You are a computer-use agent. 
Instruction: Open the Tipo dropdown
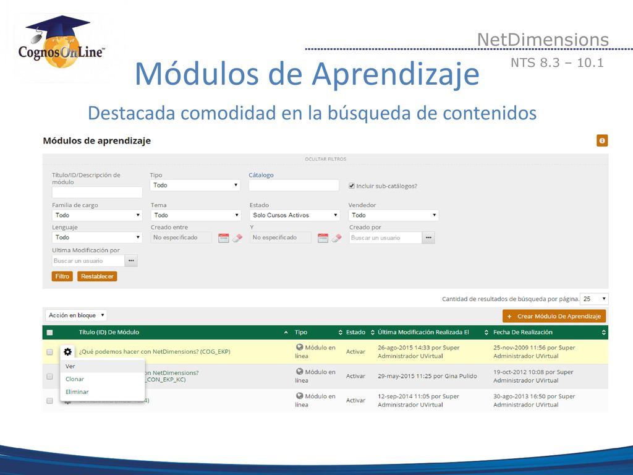tap(195, 185)
